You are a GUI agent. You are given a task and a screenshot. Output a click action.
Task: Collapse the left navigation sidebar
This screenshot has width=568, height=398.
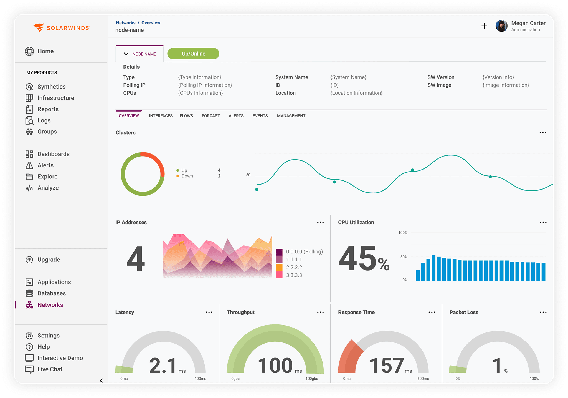pos(101,381)
